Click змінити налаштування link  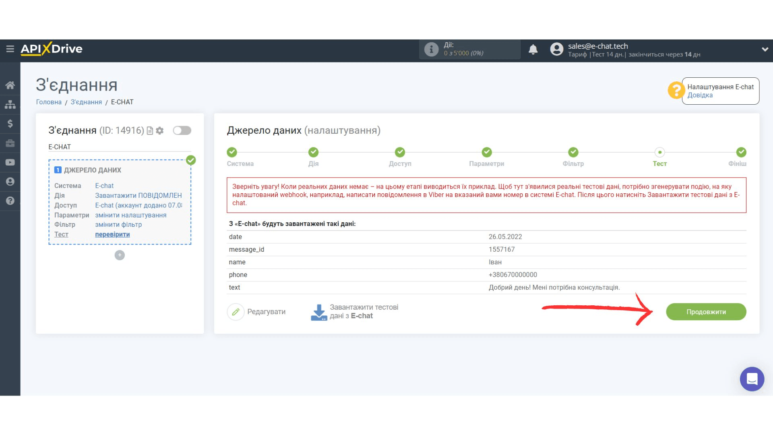click(130, 215)
